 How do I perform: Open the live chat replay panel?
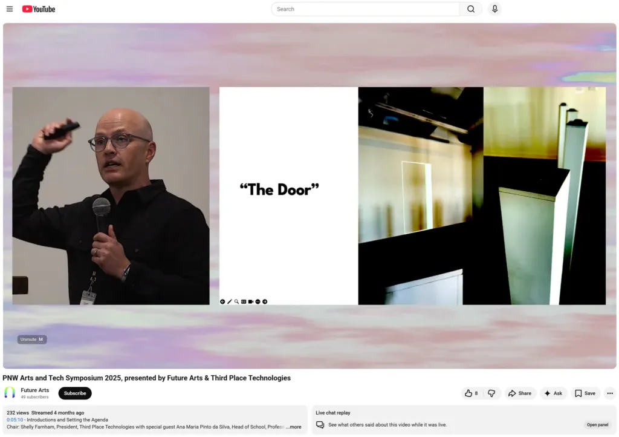[597, 425]
